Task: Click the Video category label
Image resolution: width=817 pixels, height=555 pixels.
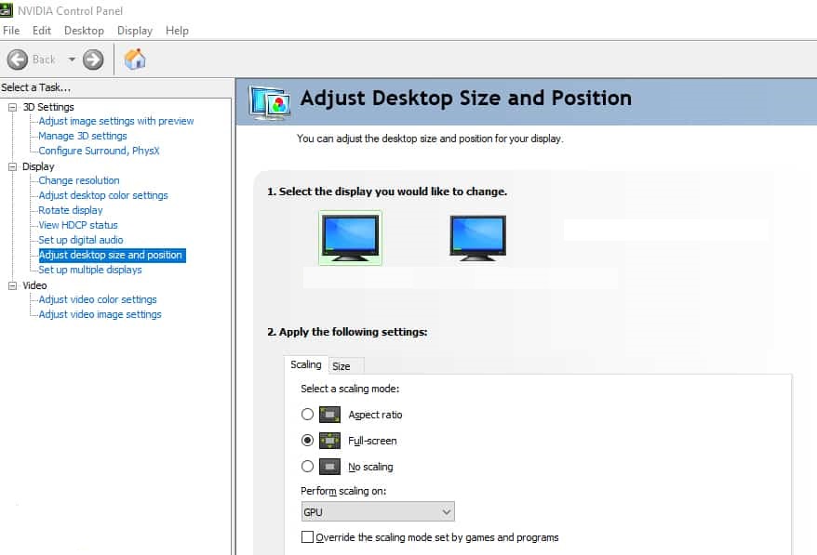Action: pyautogui.click(x=34, y=285)
